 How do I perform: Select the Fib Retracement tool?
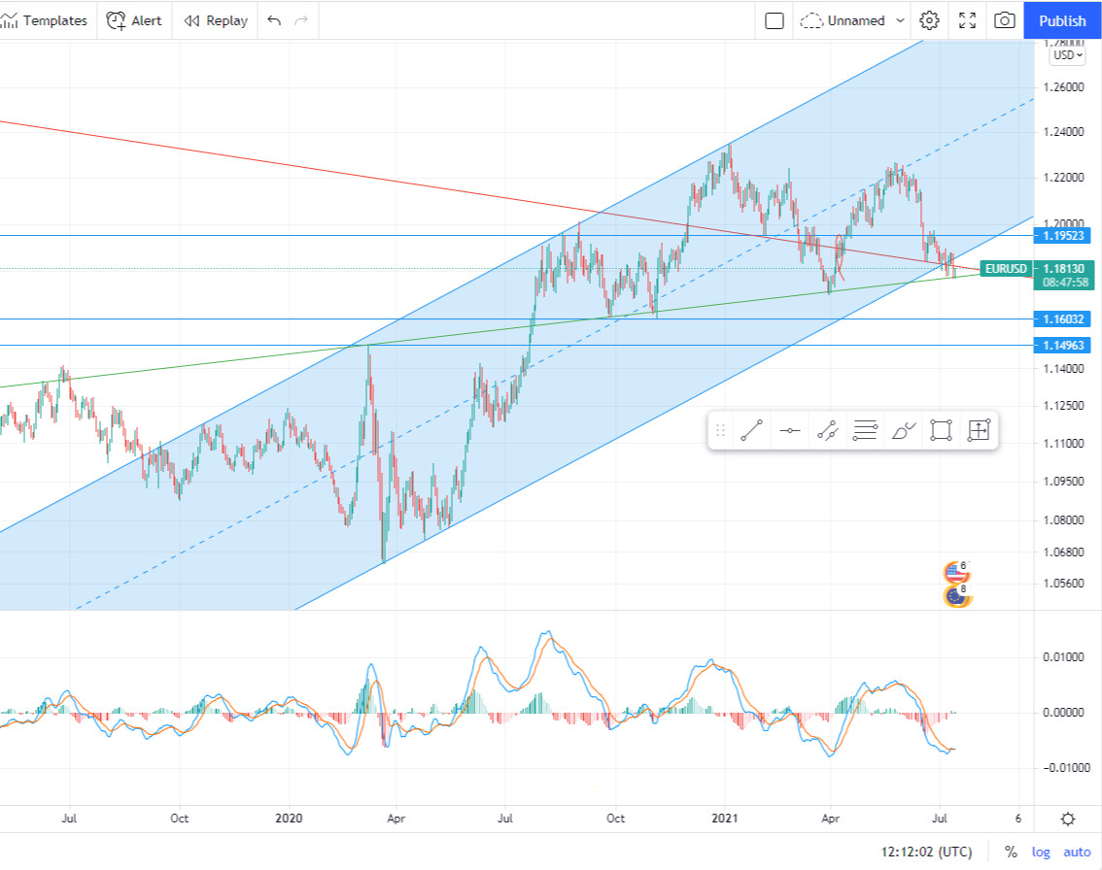point(865,431)
